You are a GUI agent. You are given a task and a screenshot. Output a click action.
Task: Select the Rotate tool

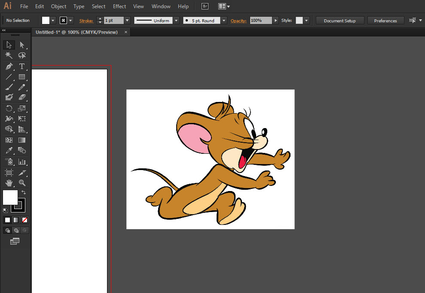coord(9,108)
